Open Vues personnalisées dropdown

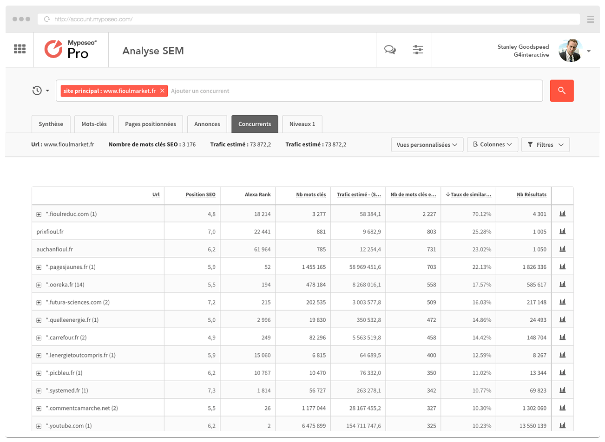pos(427,145)
